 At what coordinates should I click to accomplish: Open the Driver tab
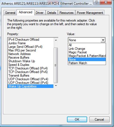tap(40, 13)
